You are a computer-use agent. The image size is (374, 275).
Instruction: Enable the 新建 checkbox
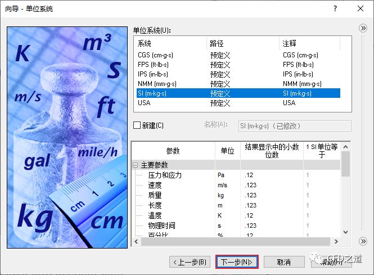click(137, 125)
